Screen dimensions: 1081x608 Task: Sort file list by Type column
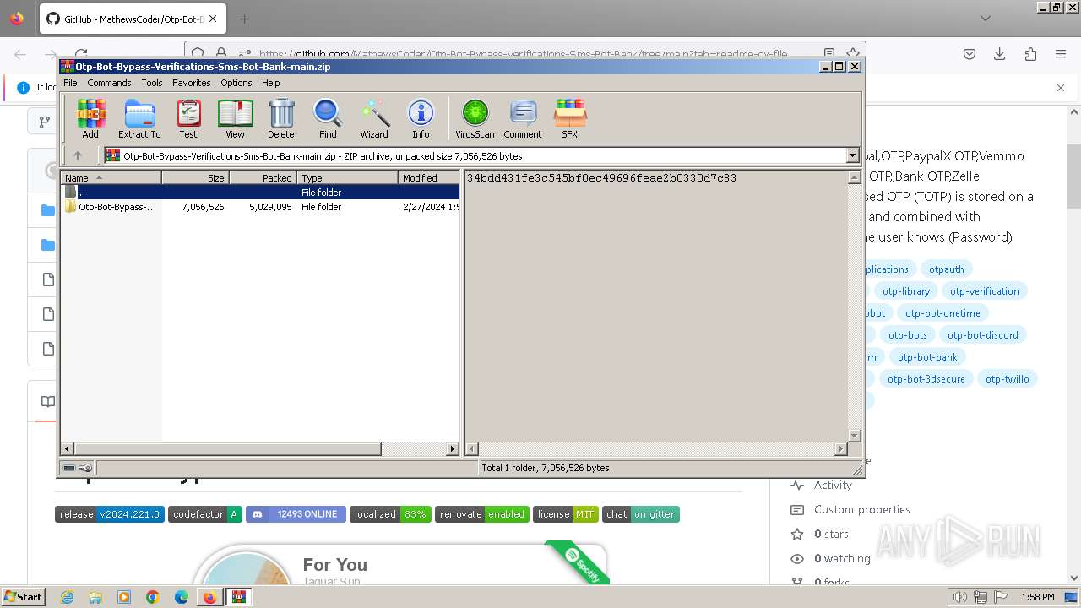point(347,177)
